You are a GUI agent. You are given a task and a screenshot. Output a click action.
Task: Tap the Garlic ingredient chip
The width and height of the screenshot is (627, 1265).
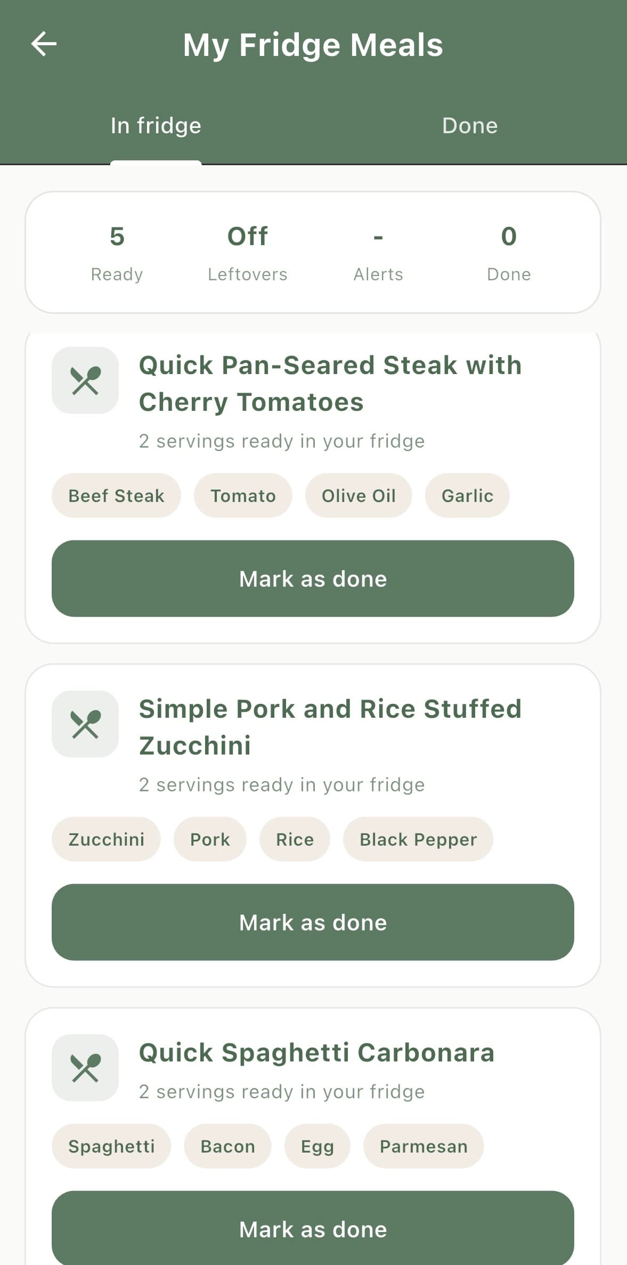coord(467,496)
